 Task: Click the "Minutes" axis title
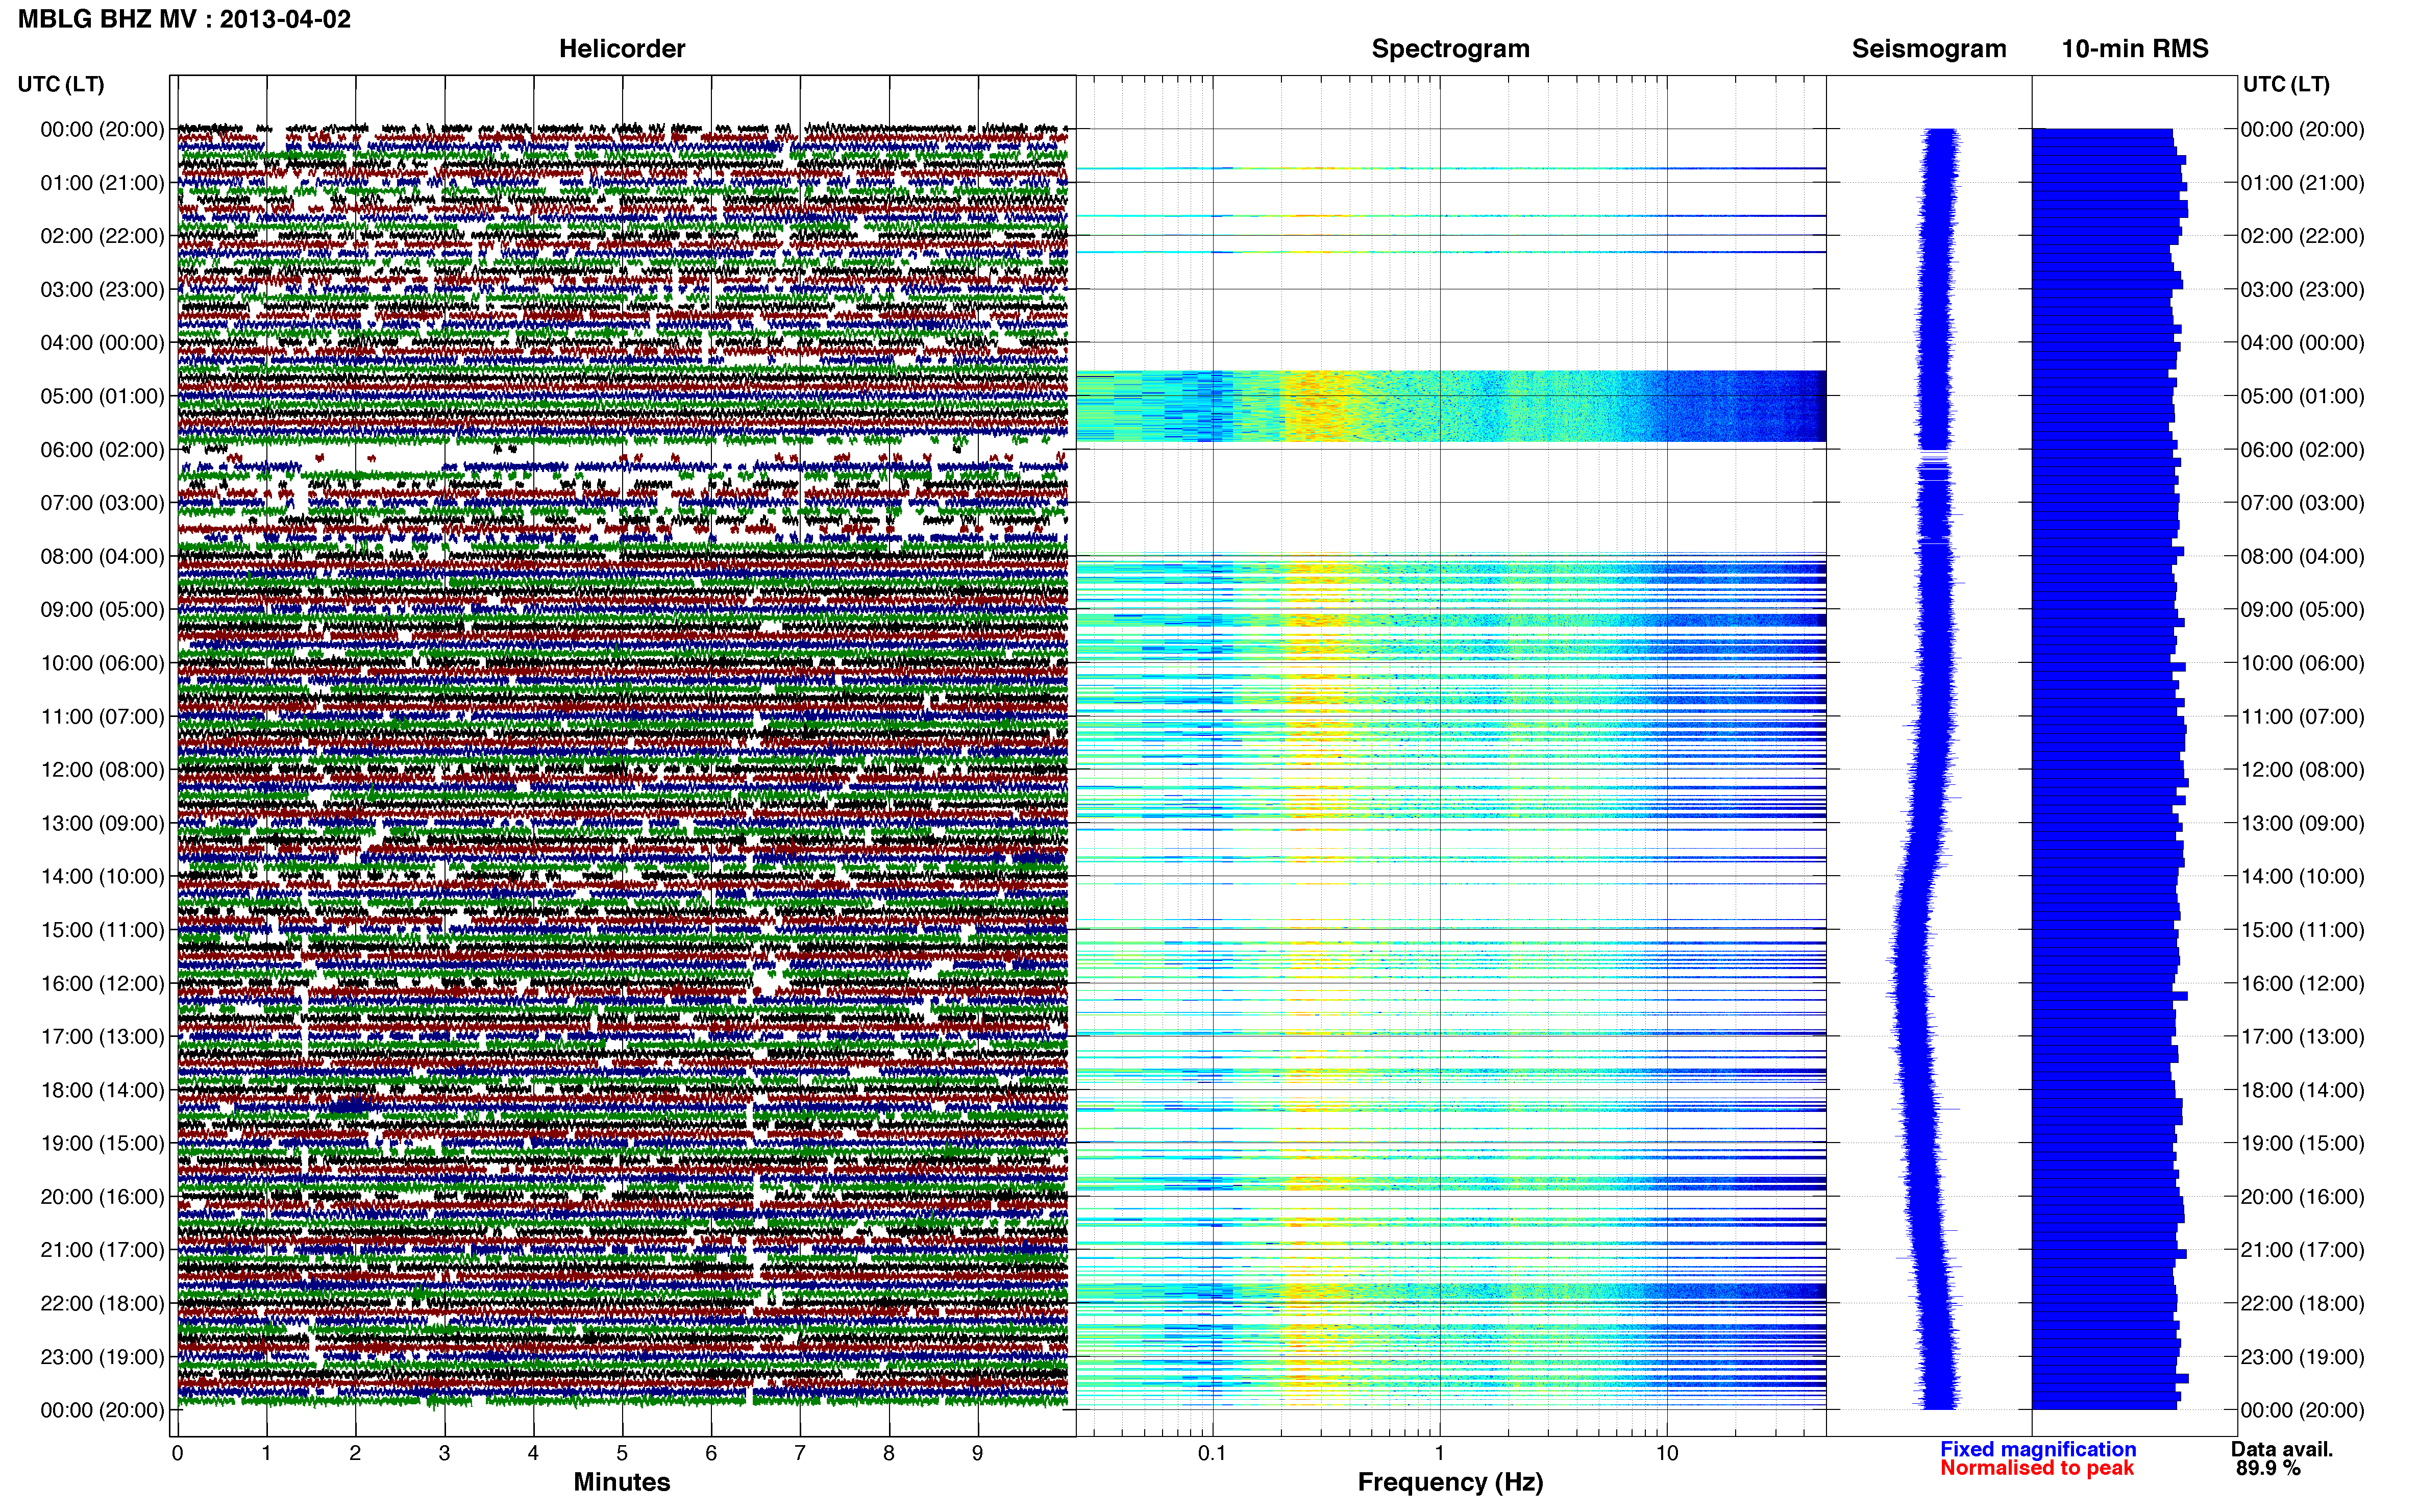(622, 1482)
